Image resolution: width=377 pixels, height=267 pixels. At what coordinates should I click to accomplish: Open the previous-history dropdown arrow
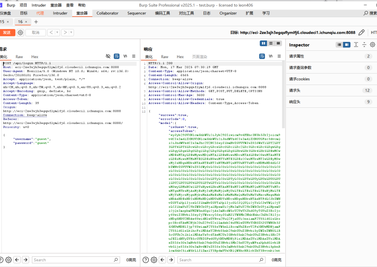[x=57, y=32]
